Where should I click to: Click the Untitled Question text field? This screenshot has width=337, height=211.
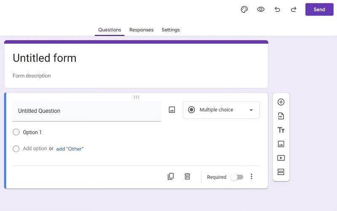(x=87, y=111)
